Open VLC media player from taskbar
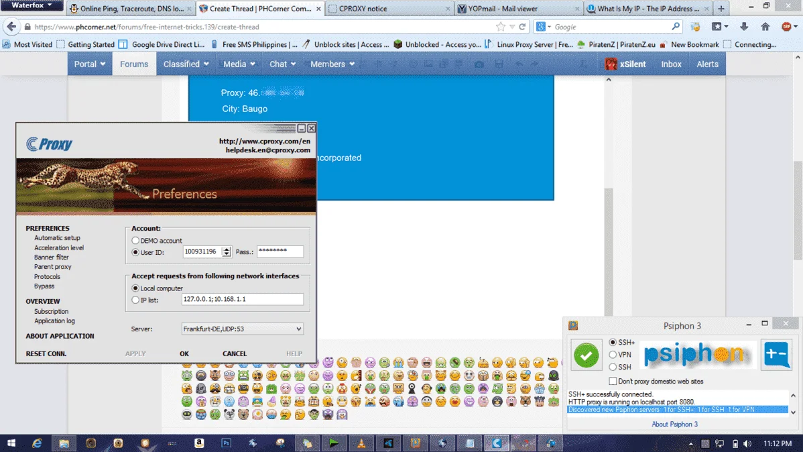The width and height of the screenshot is (803, 452). tap(361, 443)
